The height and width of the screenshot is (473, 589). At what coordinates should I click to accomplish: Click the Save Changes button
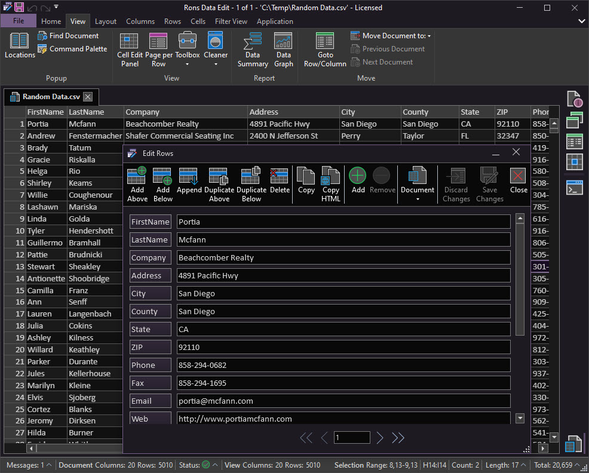tap(489, 185)
